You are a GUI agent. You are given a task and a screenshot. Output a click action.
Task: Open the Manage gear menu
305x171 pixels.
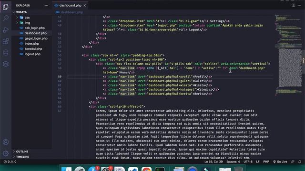pyautogui.click(x=6, y=153)
